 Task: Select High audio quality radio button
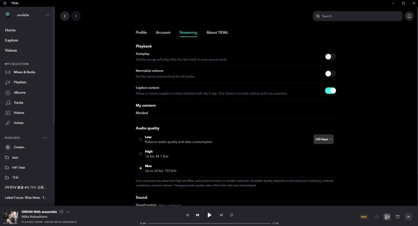pos(141,154)
